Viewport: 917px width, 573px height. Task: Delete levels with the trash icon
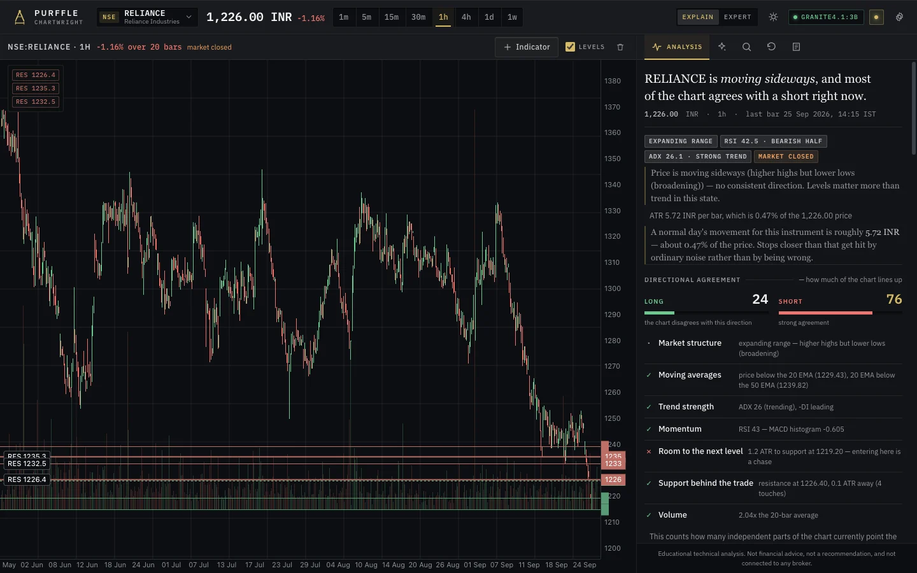click(620, 47)
